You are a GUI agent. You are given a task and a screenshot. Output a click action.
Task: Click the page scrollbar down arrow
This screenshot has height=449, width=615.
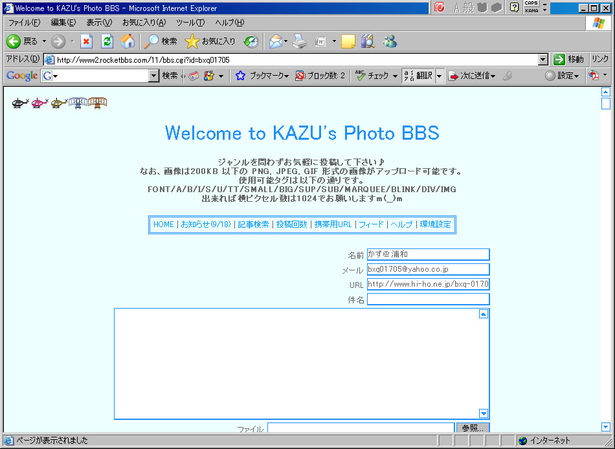606,427
